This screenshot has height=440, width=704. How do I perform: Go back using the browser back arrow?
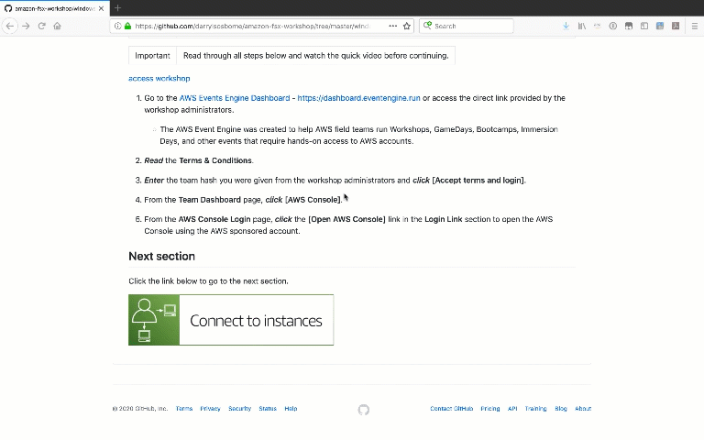point(10,26)
